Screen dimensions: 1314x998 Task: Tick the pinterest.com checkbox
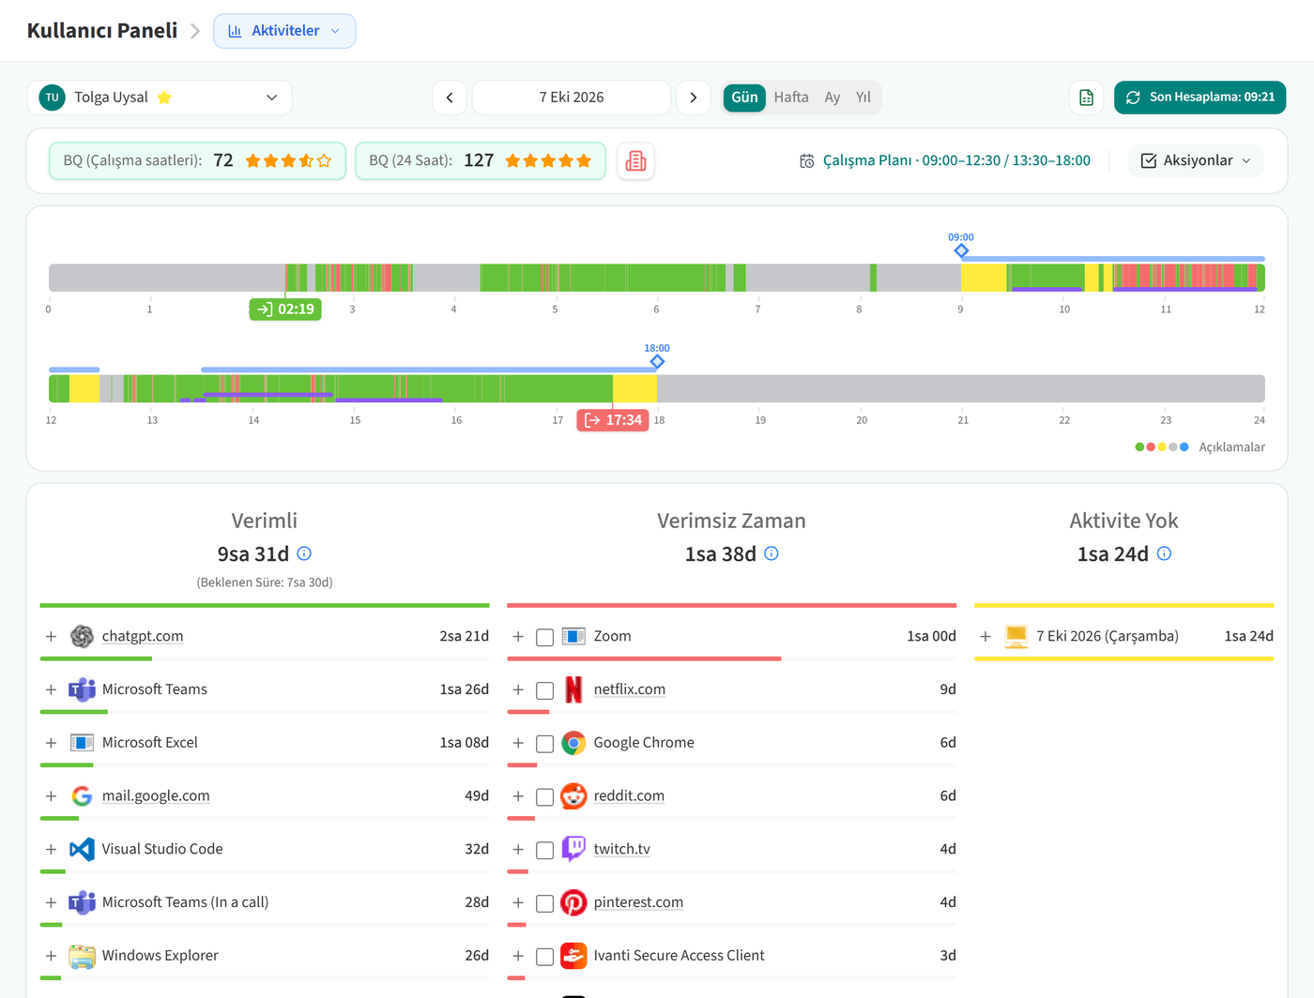point(544,903)
